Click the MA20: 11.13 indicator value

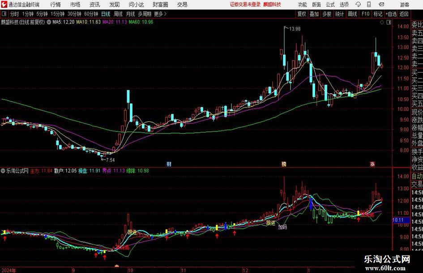click(x=115, y=22)
